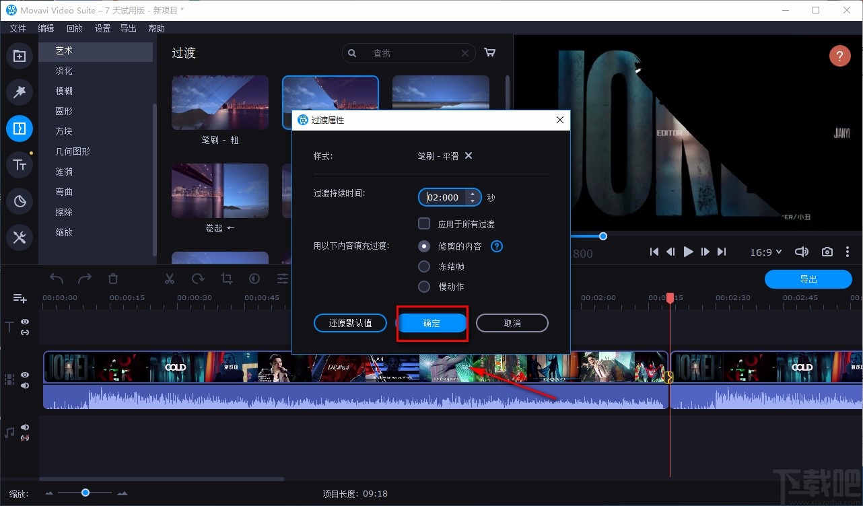The height and width of the screenshot is (506, 863).
Task: Open the Stickers panel icon
Action: [20, 201]
